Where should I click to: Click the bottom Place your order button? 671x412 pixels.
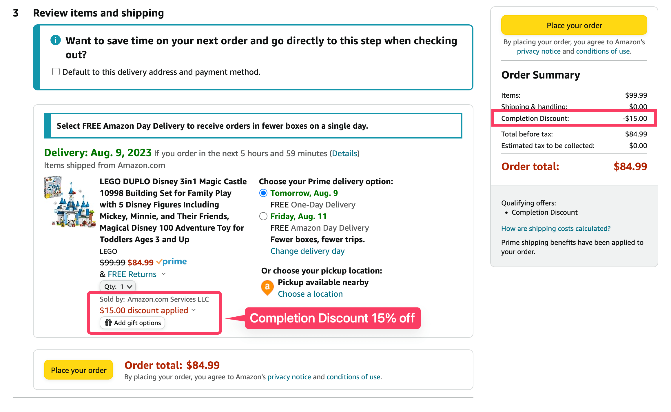coord(79,370)
